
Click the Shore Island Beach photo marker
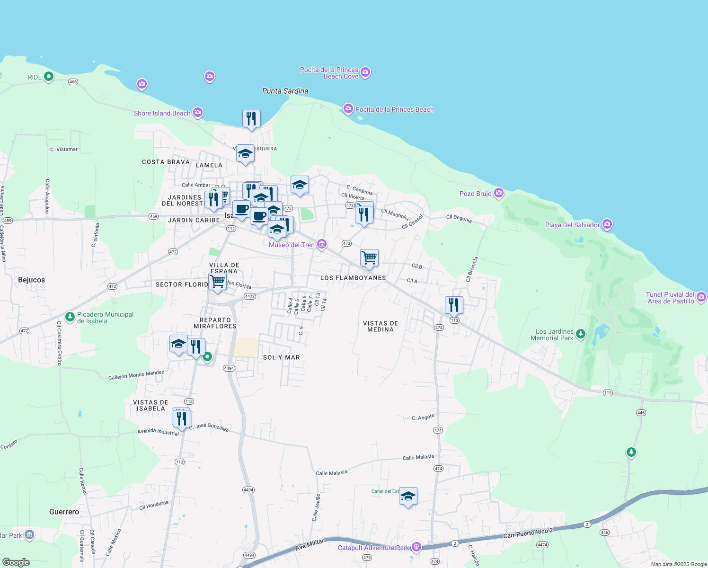(x=198, y=113)
